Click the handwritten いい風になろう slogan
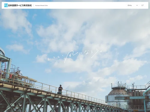Image resolution: width=150 pixels, height=112 pixels. [x=75, y=56]
